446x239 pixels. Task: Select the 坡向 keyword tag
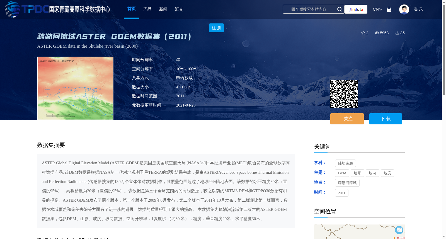[x=372, y=173]
